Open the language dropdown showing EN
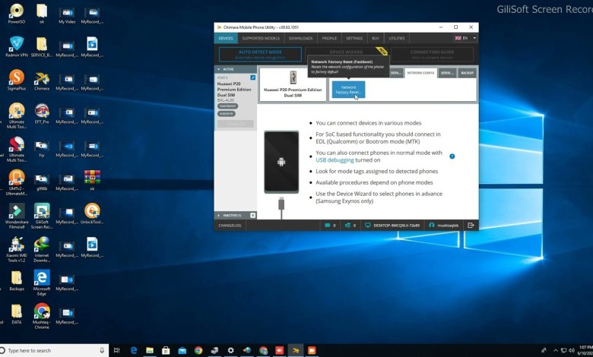The width and height of the screenshot is (593, 357). coord(465,38)
